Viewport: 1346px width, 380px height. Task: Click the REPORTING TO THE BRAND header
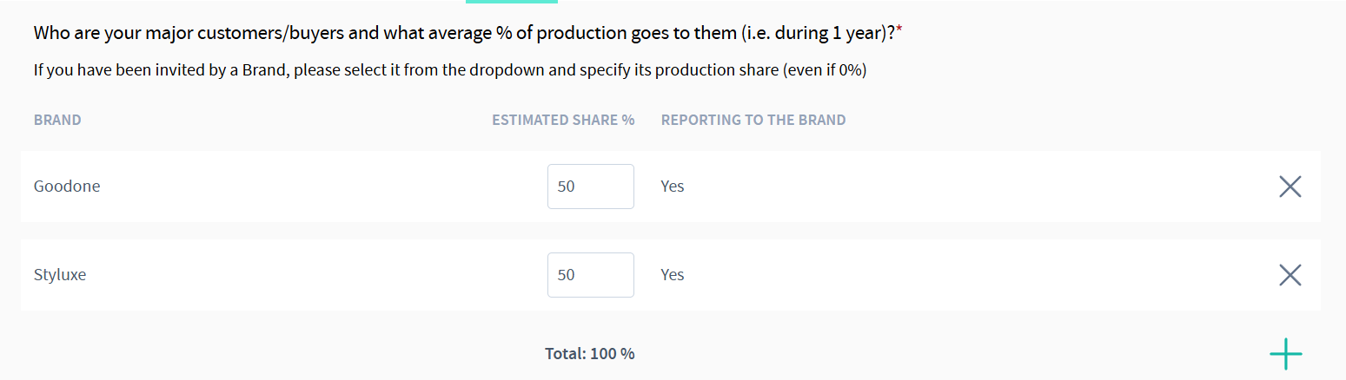coord(753,120)
